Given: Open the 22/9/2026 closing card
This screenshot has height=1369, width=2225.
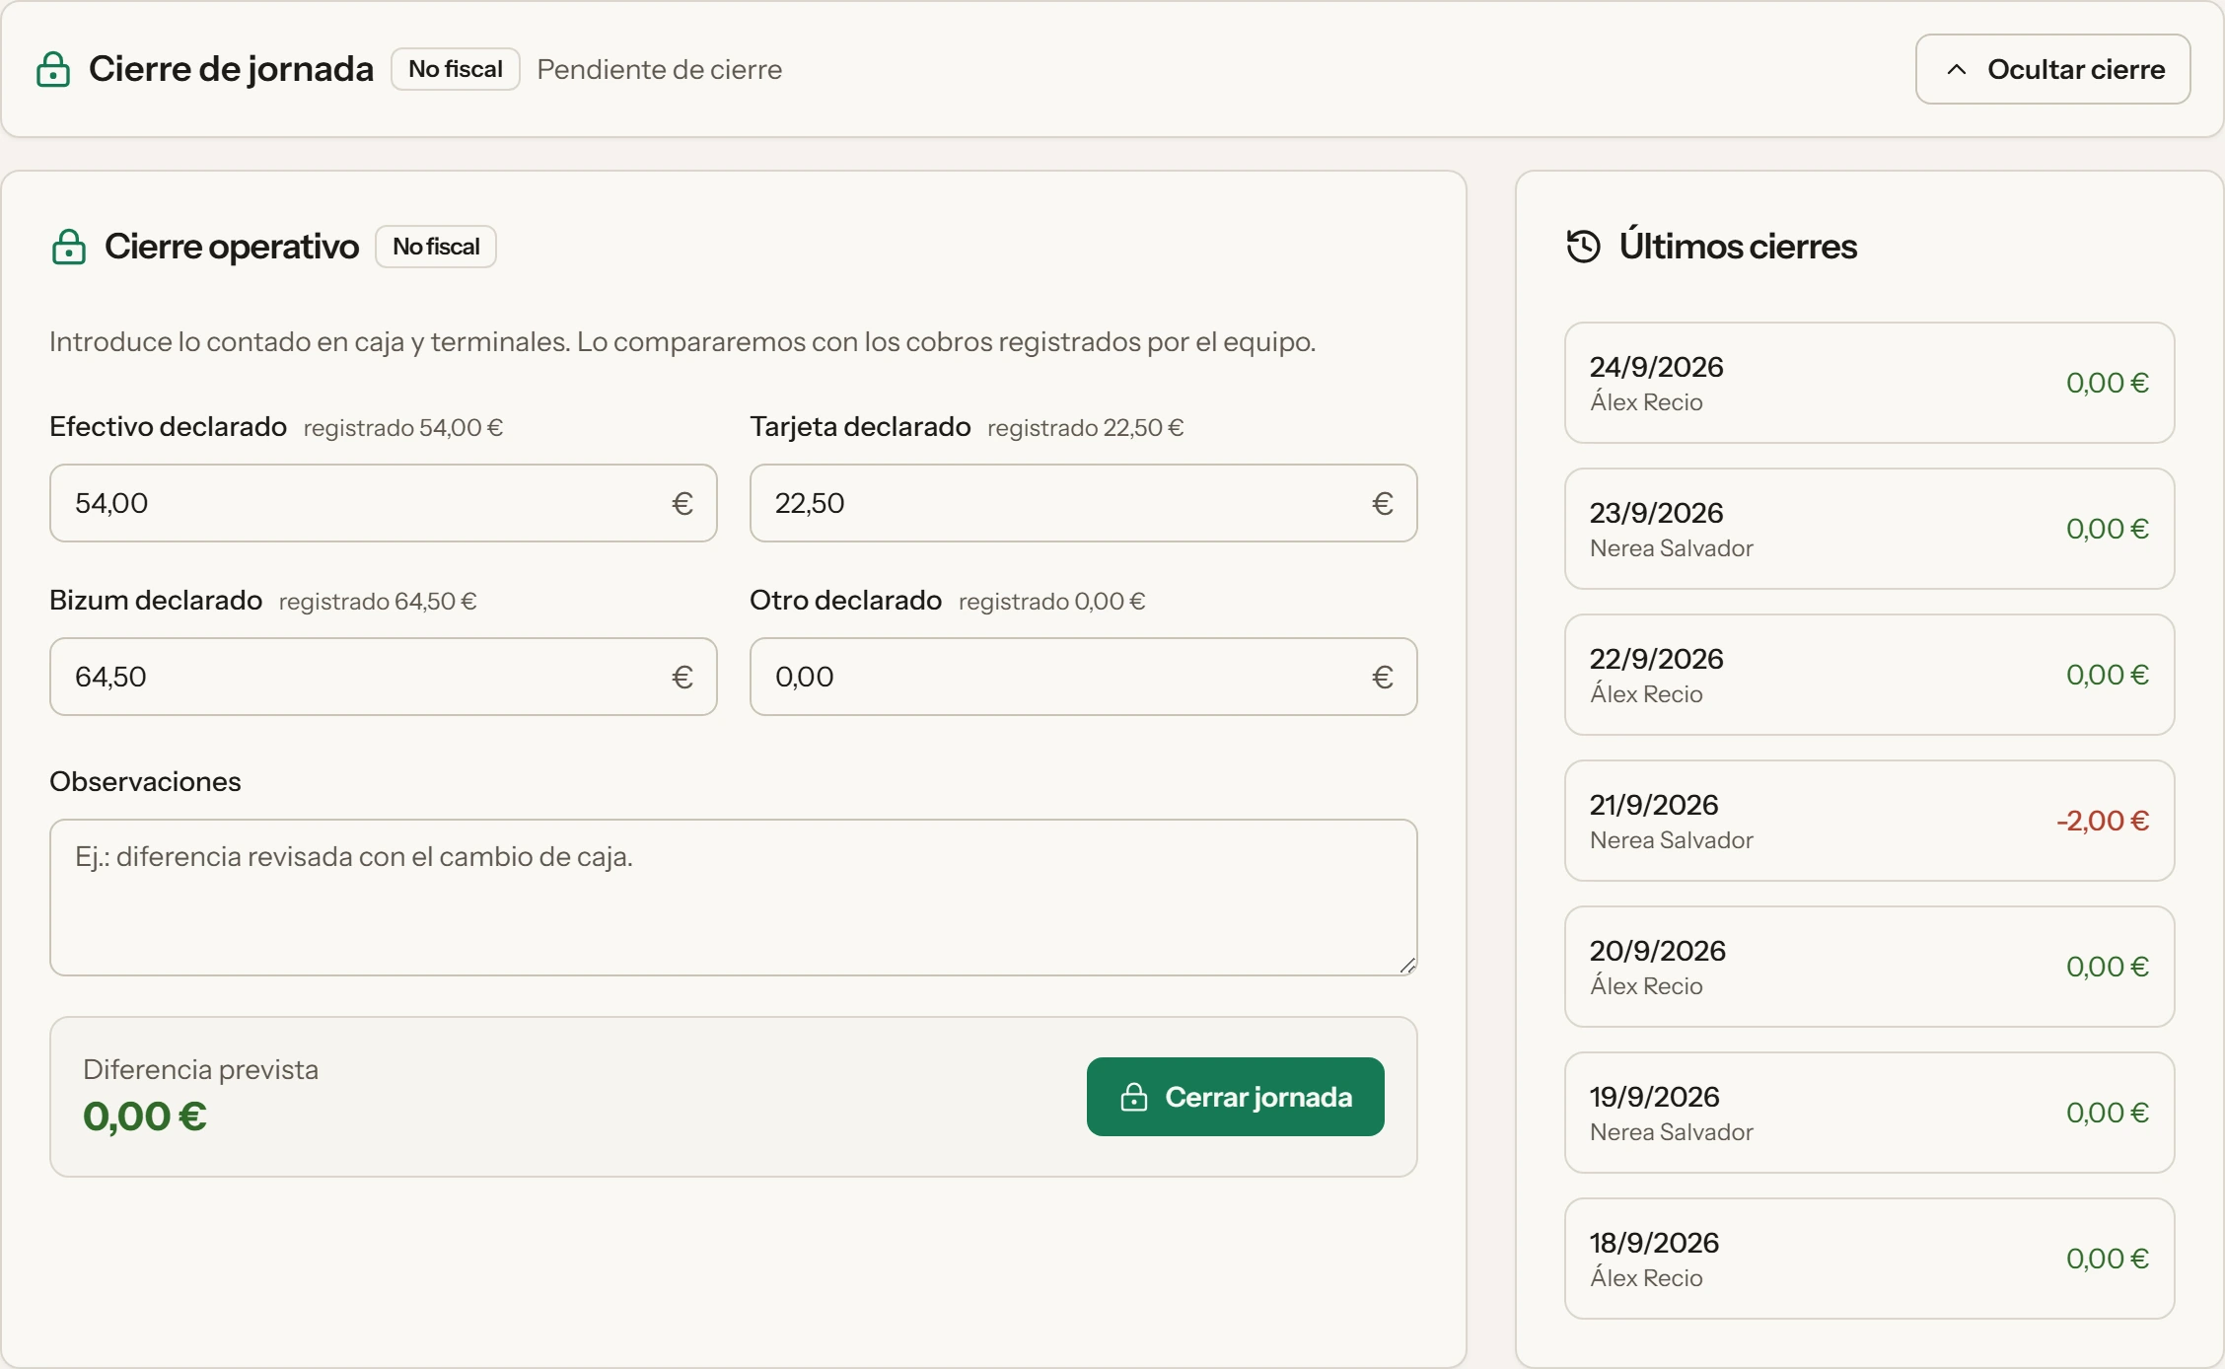Looking at the screenshot, I should tap(1870, 675).
